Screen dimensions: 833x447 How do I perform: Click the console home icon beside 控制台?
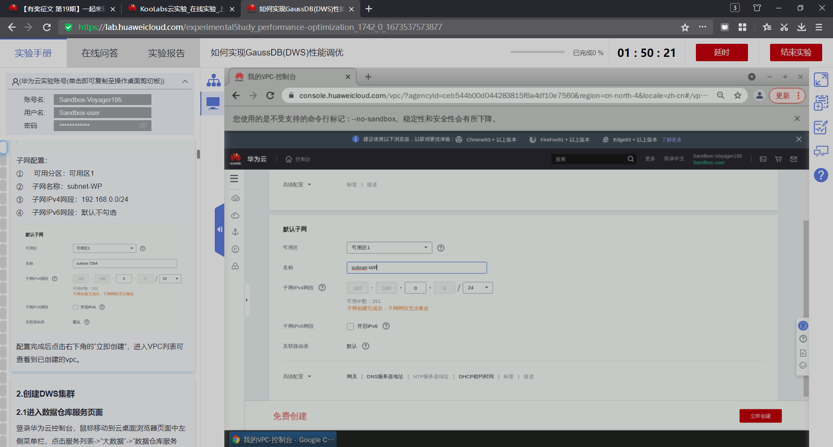click(289, 159)
